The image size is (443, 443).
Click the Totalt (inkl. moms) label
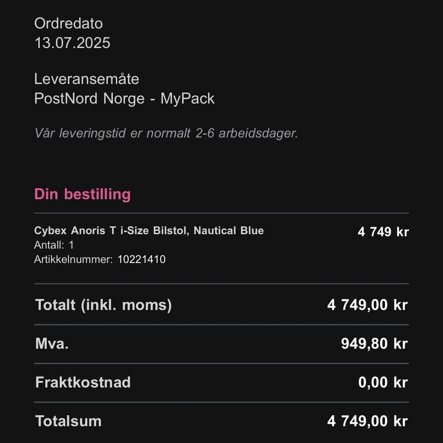coord(103,305)
